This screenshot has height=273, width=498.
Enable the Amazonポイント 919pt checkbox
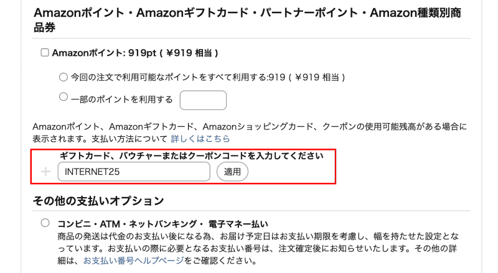[x=44, y=53]
